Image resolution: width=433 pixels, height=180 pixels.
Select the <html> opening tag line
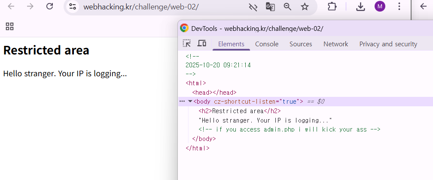[196, 83]
